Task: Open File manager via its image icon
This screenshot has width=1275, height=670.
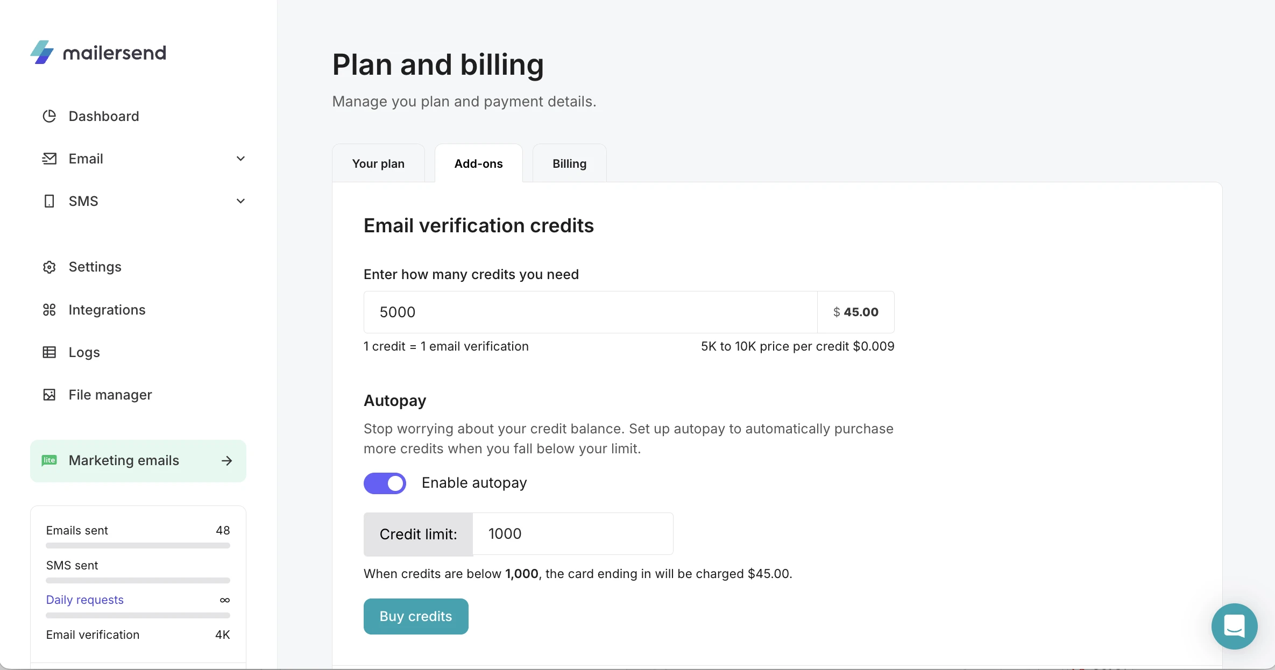Action: (x=49, y=395)
